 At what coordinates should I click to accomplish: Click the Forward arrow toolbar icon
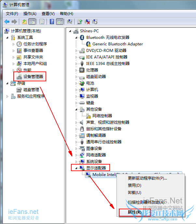(14, 22)
